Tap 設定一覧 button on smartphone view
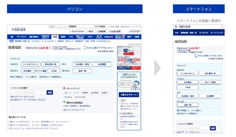236x137 pixels. [x=188, y=105]
